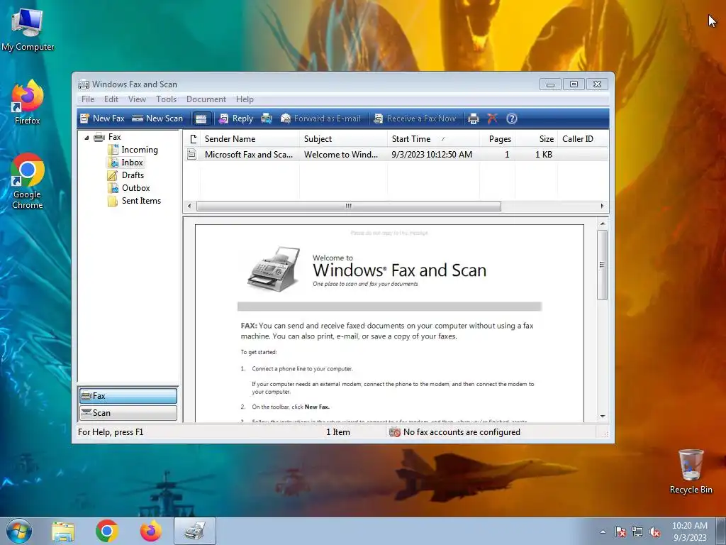Image resolution: width=726 pixels, height=545 pixels.
Task: Click the list horizontal scrollbar thumb
Action: pyautogui.click(x=349, y=206)
